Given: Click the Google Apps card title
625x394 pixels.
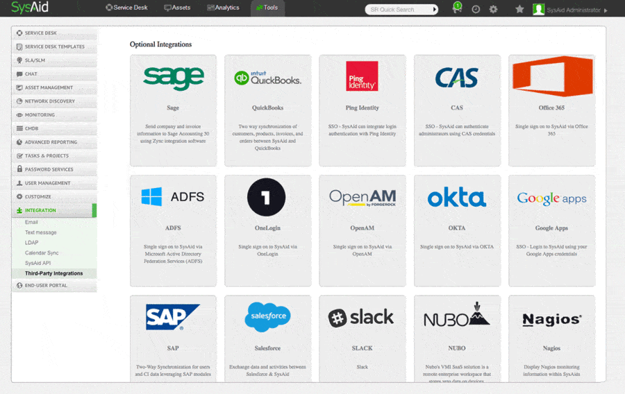Looking at the screenshot, I should [551, 228].
